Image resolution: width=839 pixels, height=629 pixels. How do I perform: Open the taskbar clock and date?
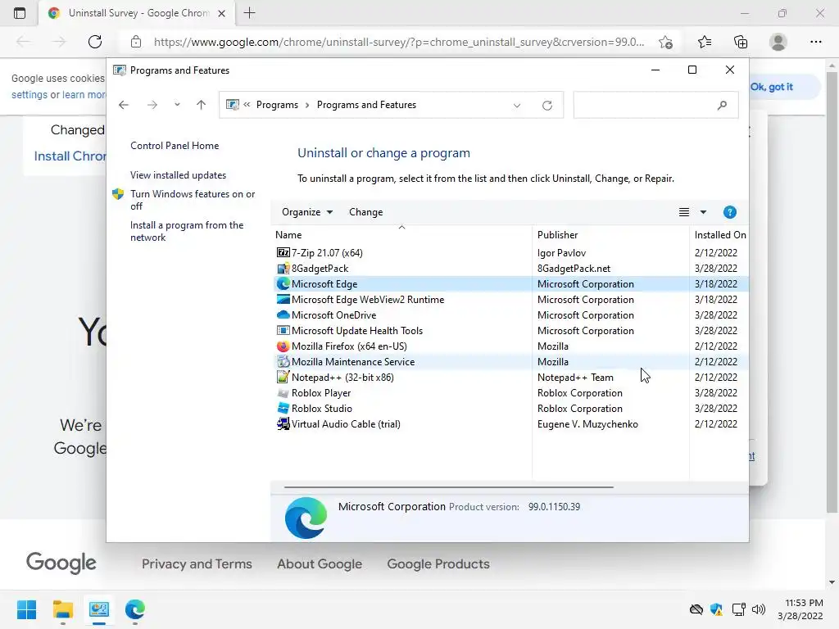click(800, 609)
